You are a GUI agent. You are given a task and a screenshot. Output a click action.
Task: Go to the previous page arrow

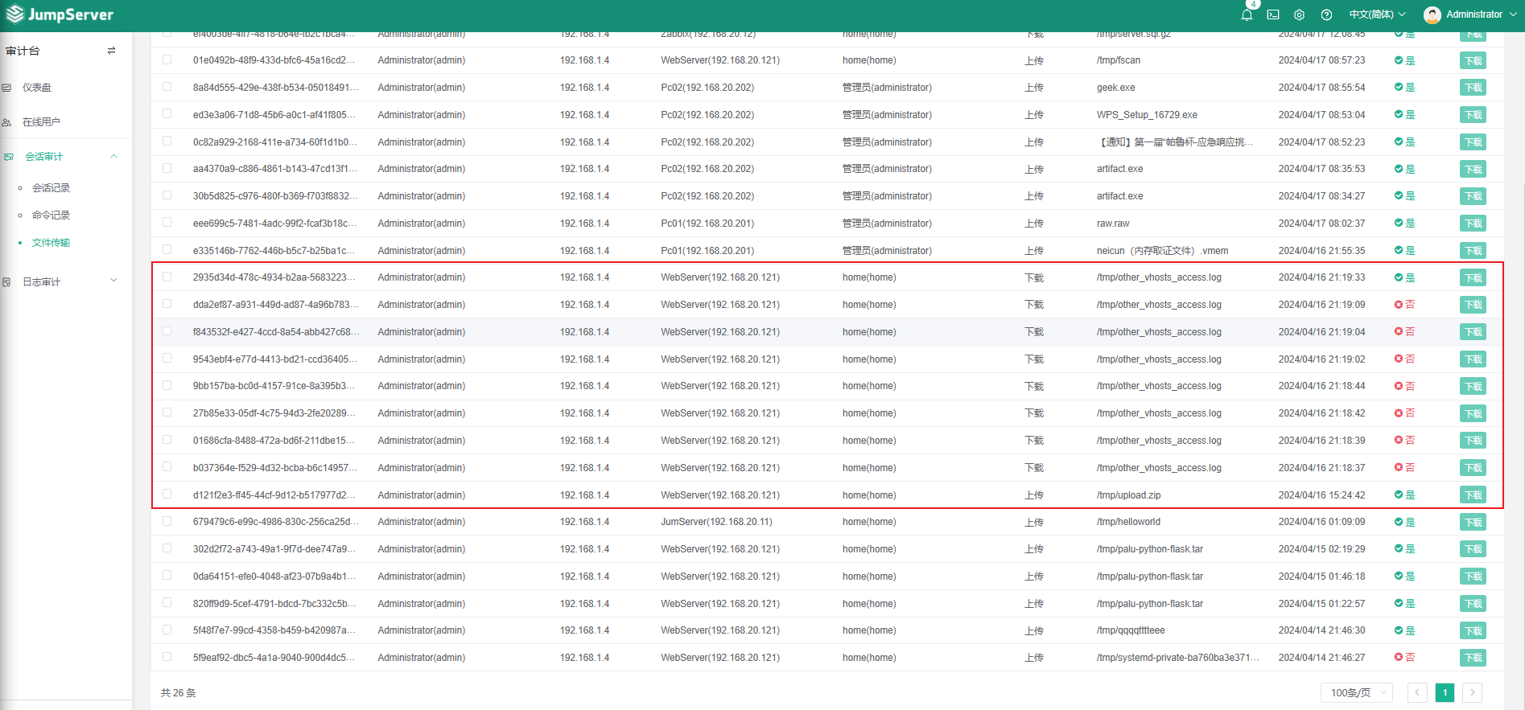pos(1417,692)
